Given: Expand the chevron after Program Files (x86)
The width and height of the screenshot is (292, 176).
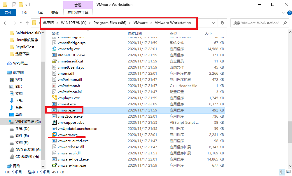Looking at the screenshot, I should (x=130, y=23).
